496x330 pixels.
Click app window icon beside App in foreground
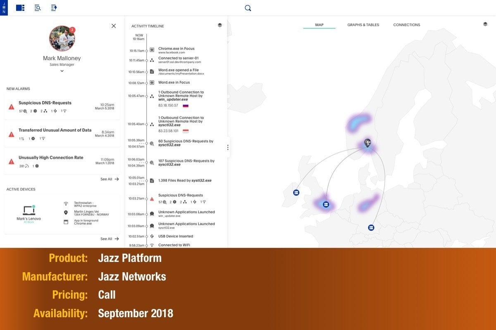pyautogui.click(x=66, y=222)
